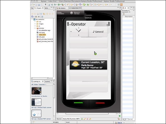Toggle Insert mode in status bar
Screen dimensions: 166x124
68,122
